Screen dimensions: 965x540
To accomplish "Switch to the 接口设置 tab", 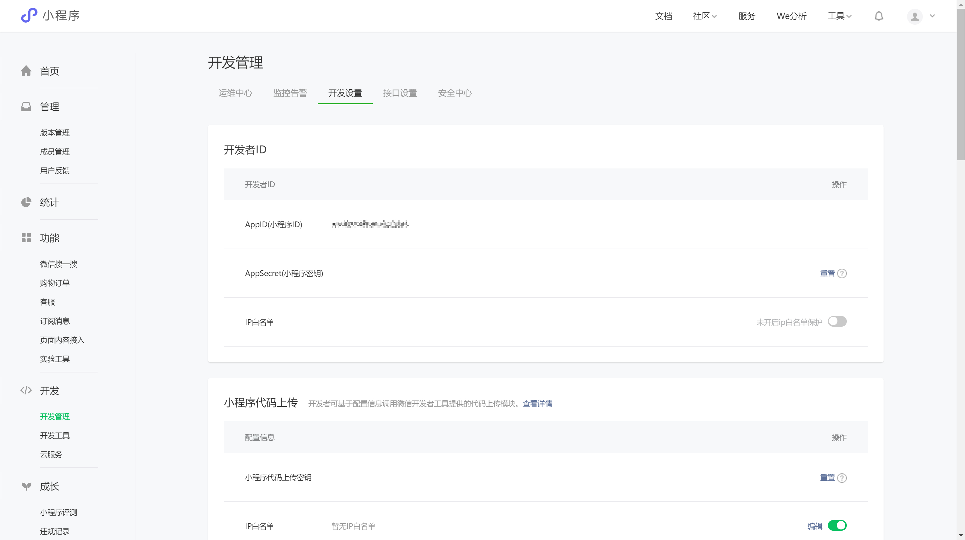I will click(x=400, y=93).
